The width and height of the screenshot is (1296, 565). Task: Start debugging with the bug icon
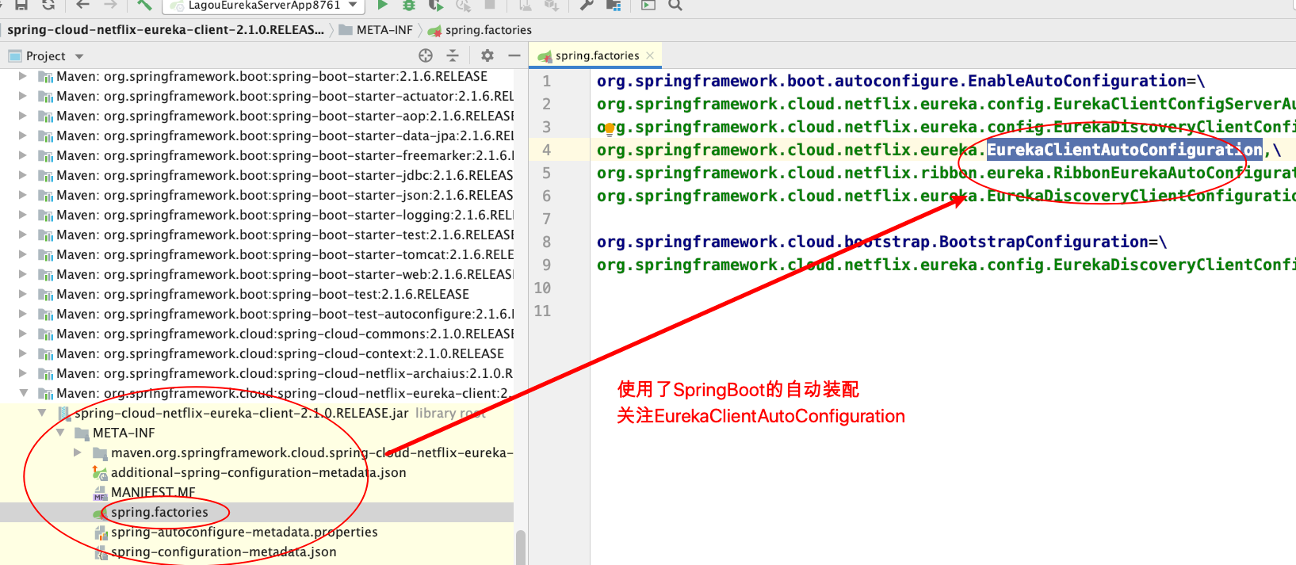409,6
